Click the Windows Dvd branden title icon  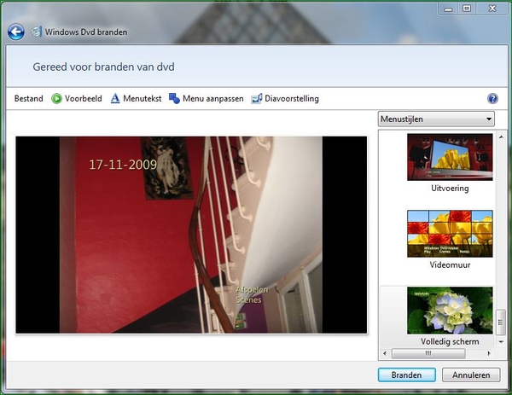coord(36,32)
